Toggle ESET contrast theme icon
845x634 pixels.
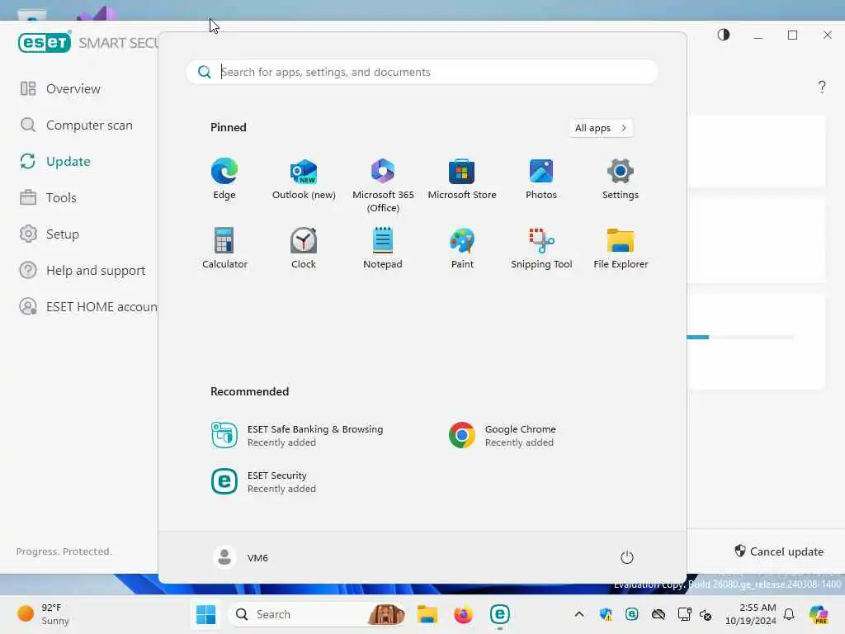click(x=723, y=35)
